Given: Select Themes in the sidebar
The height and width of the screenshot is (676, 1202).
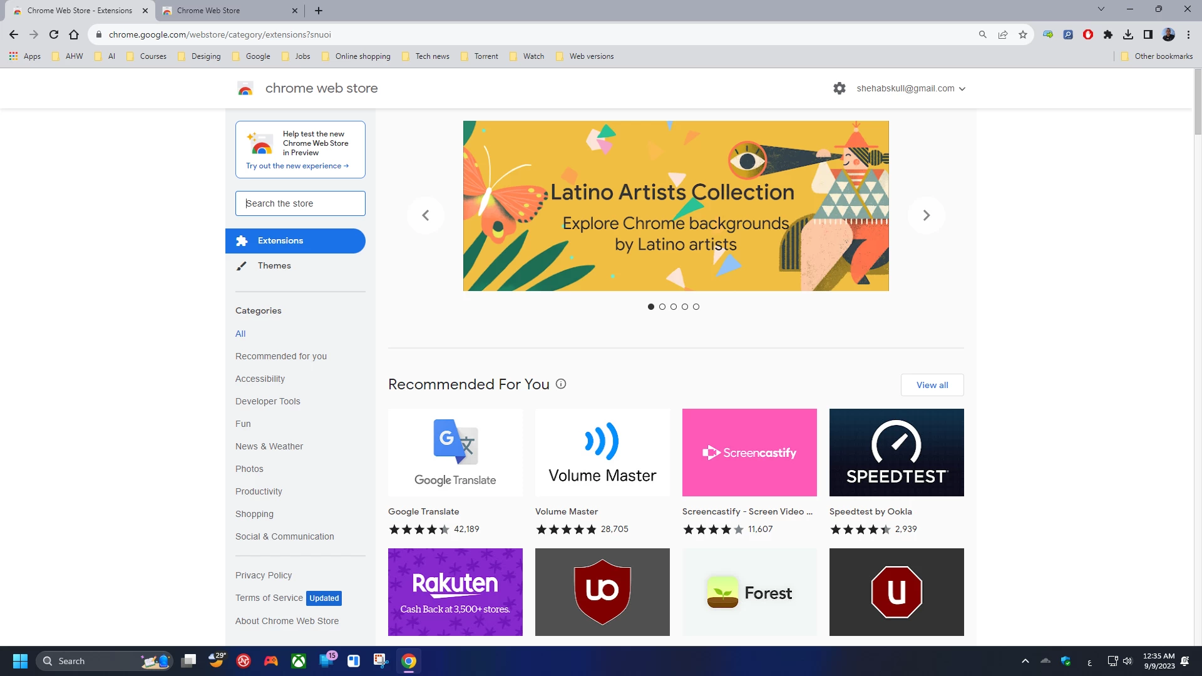Looking at the screenshot, I should 295,266.
